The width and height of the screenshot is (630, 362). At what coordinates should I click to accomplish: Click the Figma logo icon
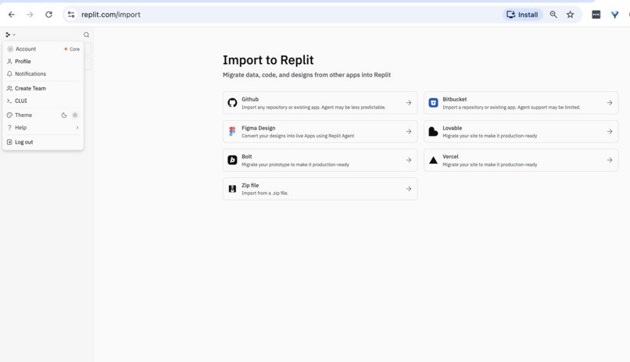pos(232,132)
